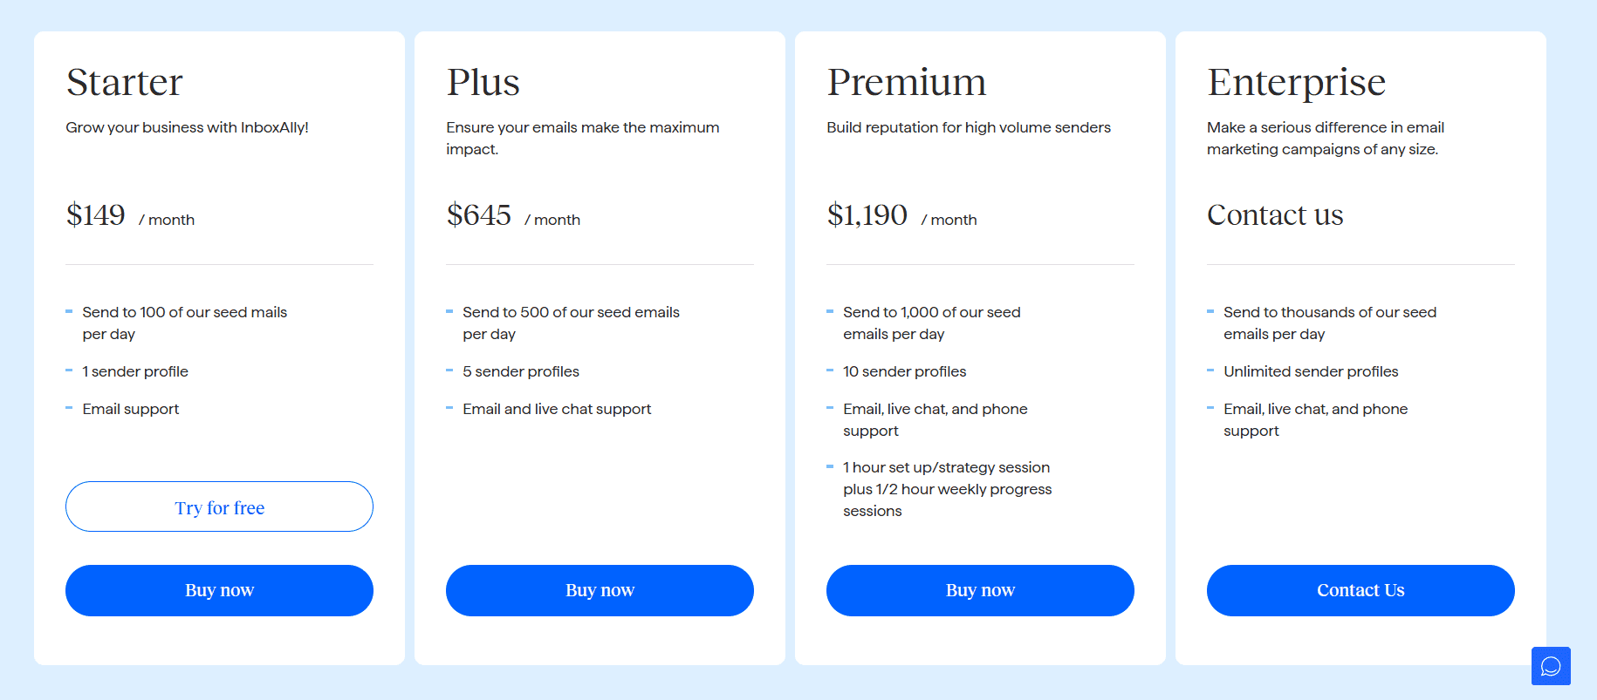The image size is (1597, 700).
Task: Click the '1 sender profile' feature item
Action: click(135, 371)
